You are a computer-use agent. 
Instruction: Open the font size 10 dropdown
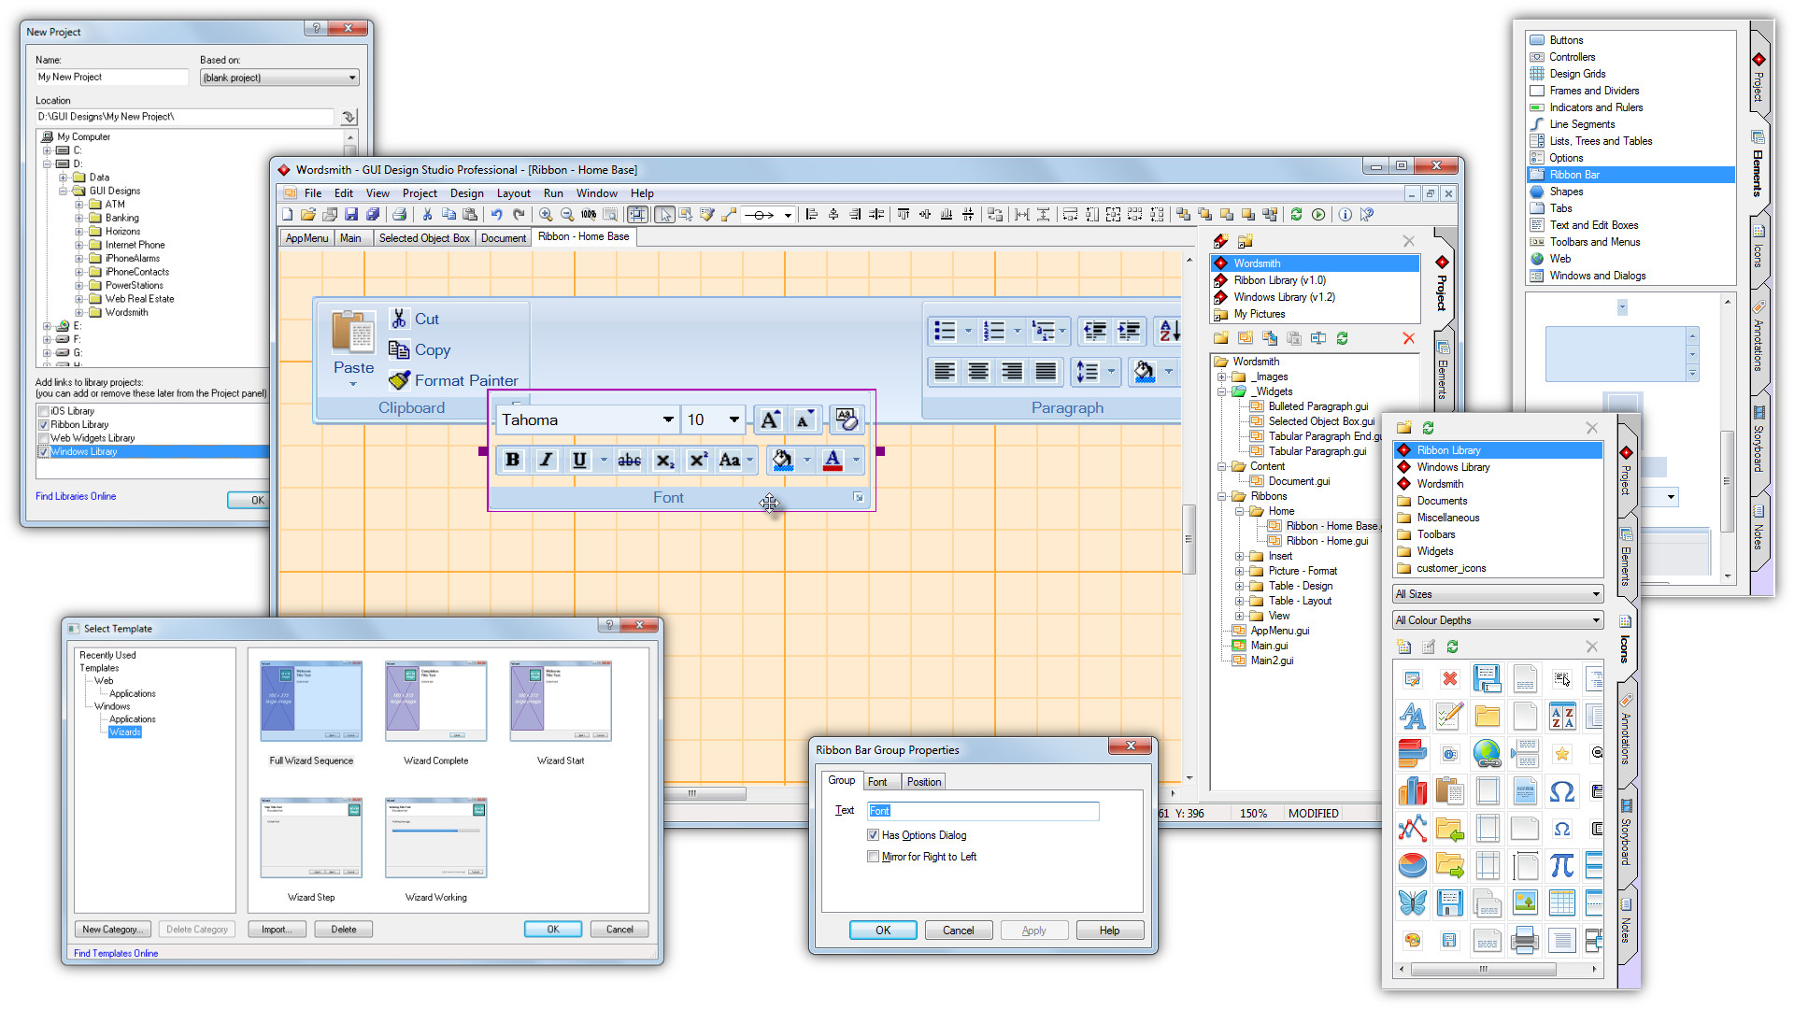click(x=734, y=419)
